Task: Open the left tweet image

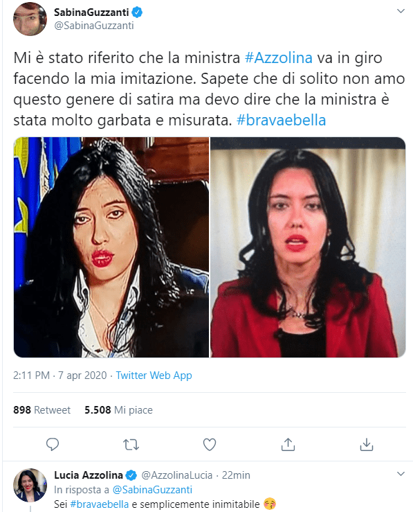Action: 111,247
